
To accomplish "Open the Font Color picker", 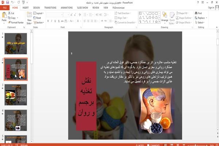I will pyautogui.click(x=78, y=21).
